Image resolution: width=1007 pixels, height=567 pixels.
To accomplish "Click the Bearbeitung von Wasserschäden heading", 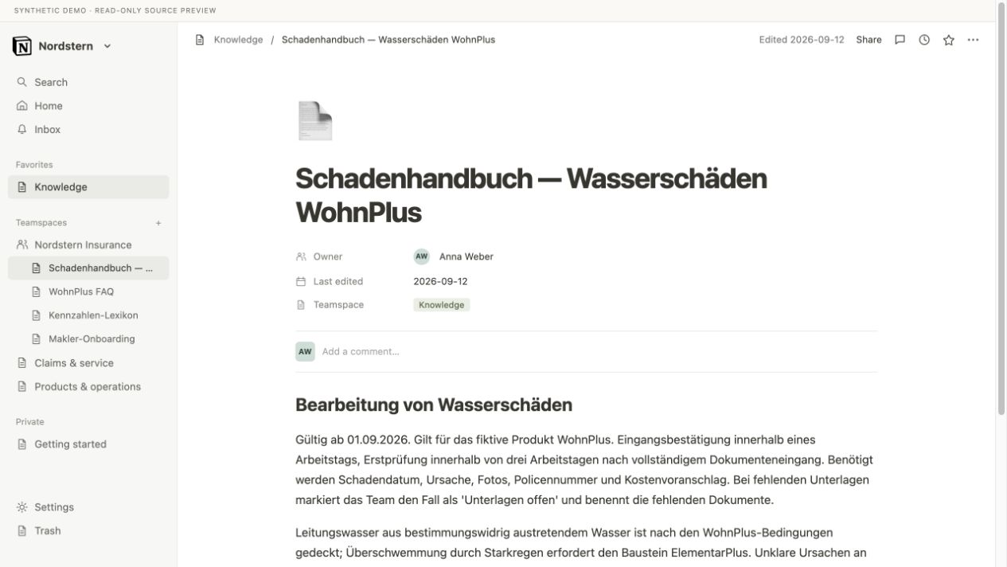I will 434,405.
